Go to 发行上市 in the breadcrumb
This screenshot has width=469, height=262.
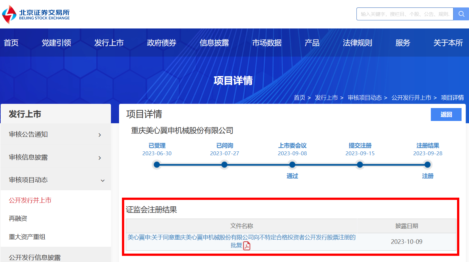point(326,98)
